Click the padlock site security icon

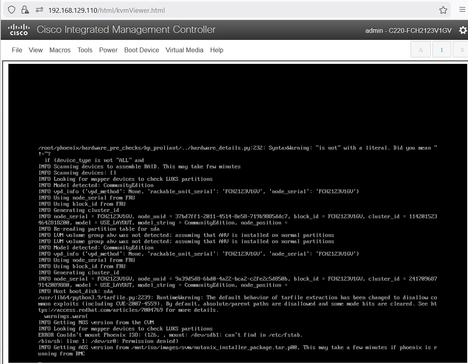coord(25,10)
